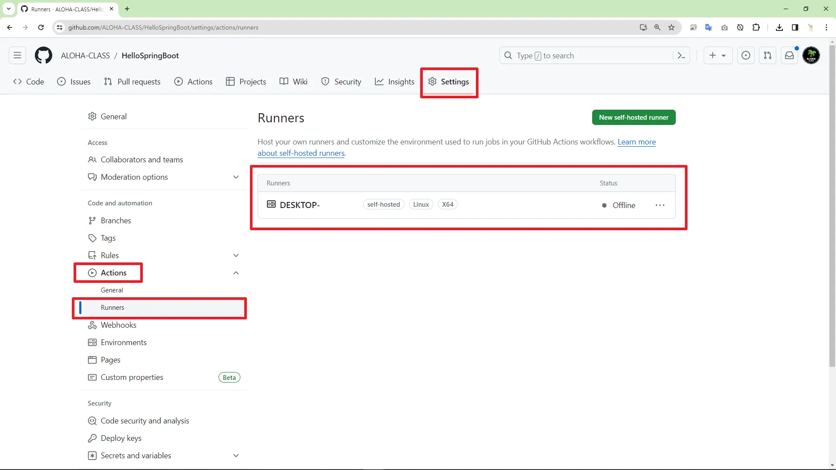The image size is (836, 470).
Task: Open the notifications inbox icon
Action: (789, 56)
